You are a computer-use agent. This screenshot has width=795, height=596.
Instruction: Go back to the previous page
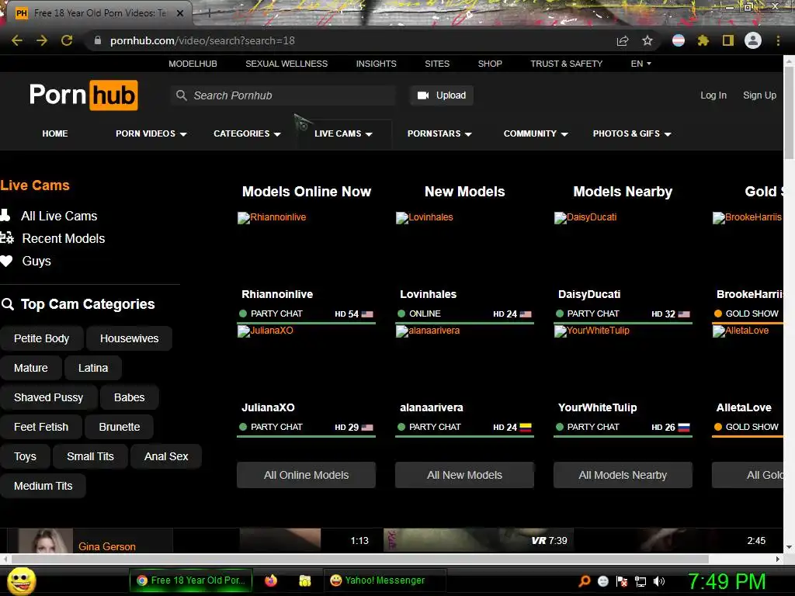coord(17,40)
